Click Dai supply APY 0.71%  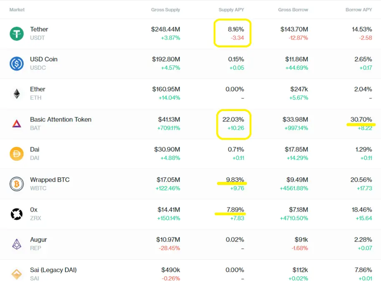point(236,149)
